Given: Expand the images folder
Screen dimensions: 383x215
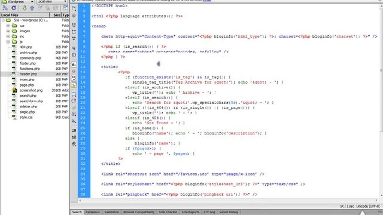Looking at the screenshot, I should pyautogui.click(x=8, y=31).
